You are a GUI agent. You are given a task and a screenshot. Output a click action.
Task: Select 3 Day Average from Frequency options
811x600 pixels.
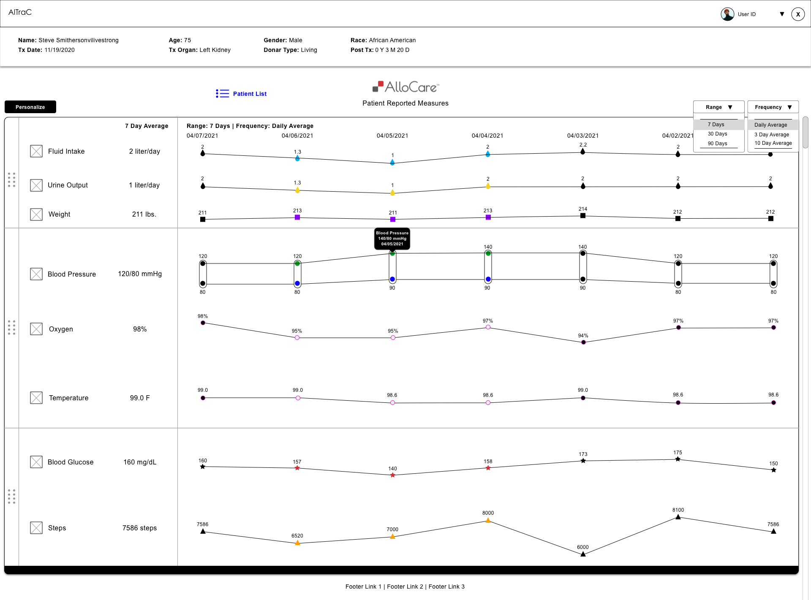coord(772,134)
